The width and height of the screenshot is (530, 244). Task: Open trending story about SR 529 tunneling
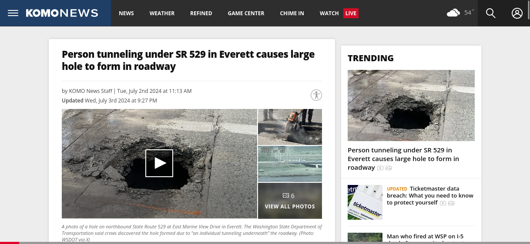click(403, 159)
